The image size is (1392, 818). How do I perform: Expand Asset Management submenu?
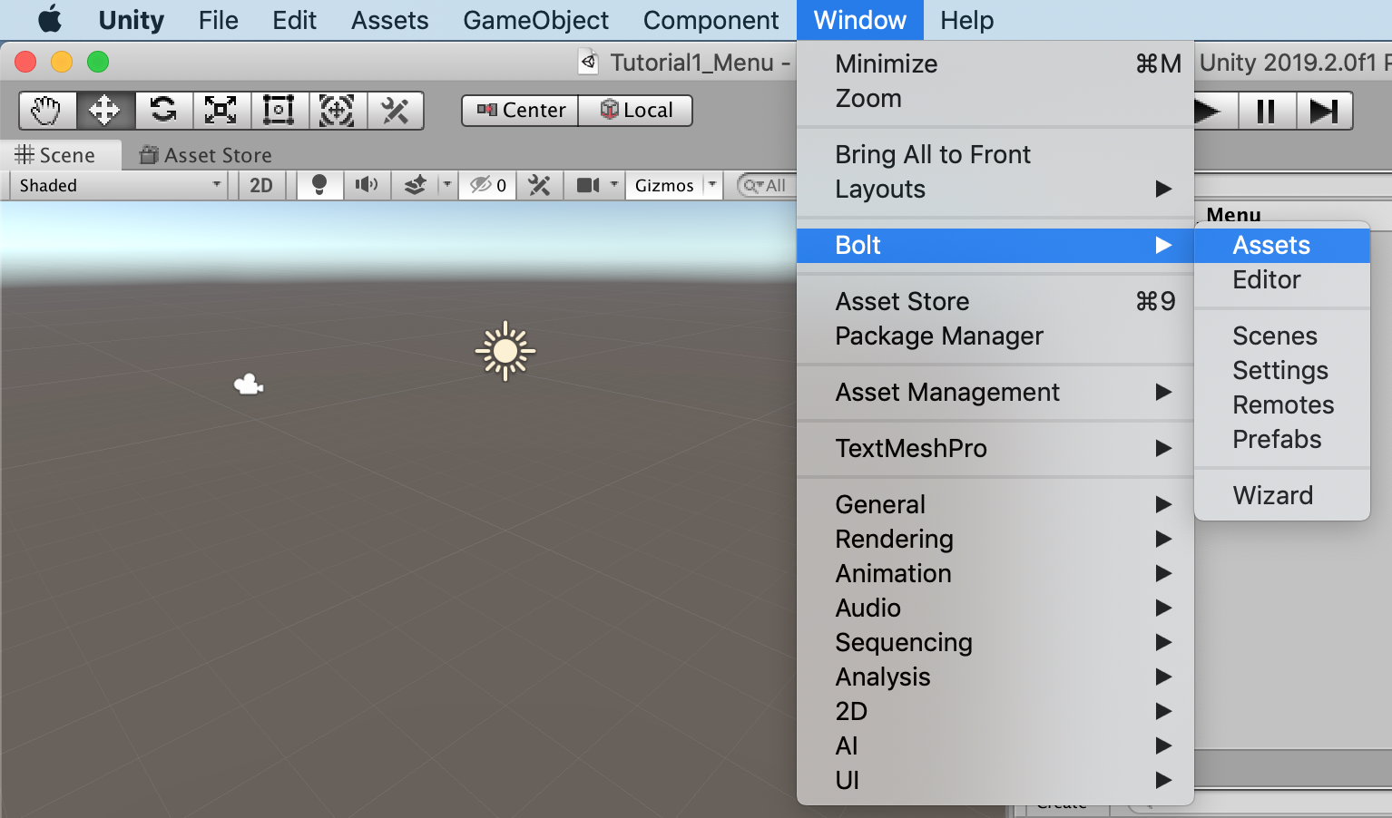[x=995, y=392]
